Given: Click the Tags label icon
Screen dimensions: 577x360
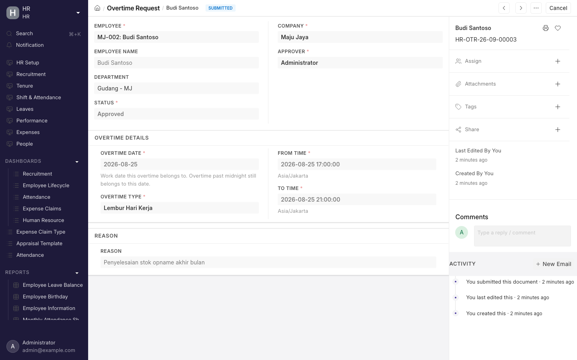Looking at the screenshot, I should 458,107.
